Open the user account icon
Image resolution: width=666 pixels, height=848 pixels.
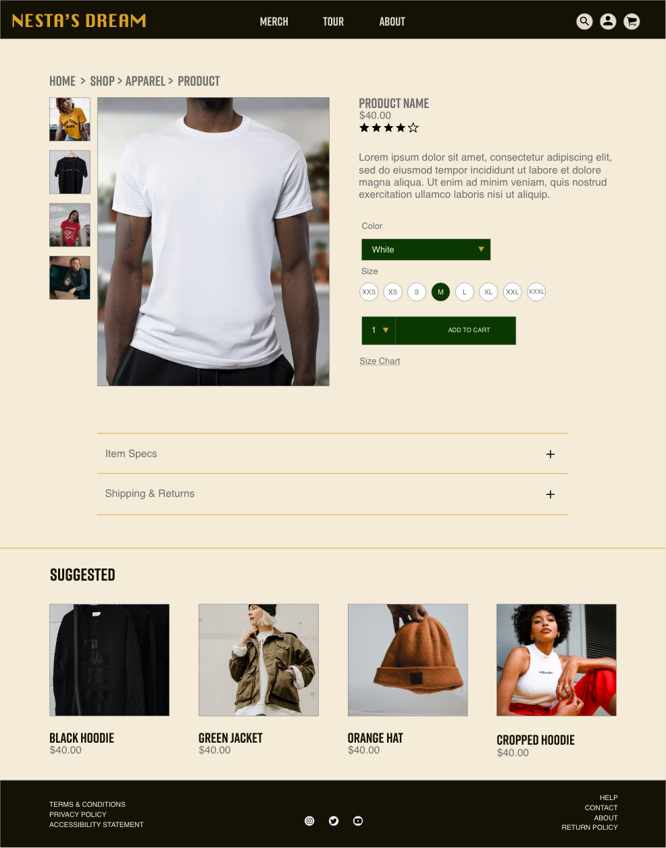608,22
